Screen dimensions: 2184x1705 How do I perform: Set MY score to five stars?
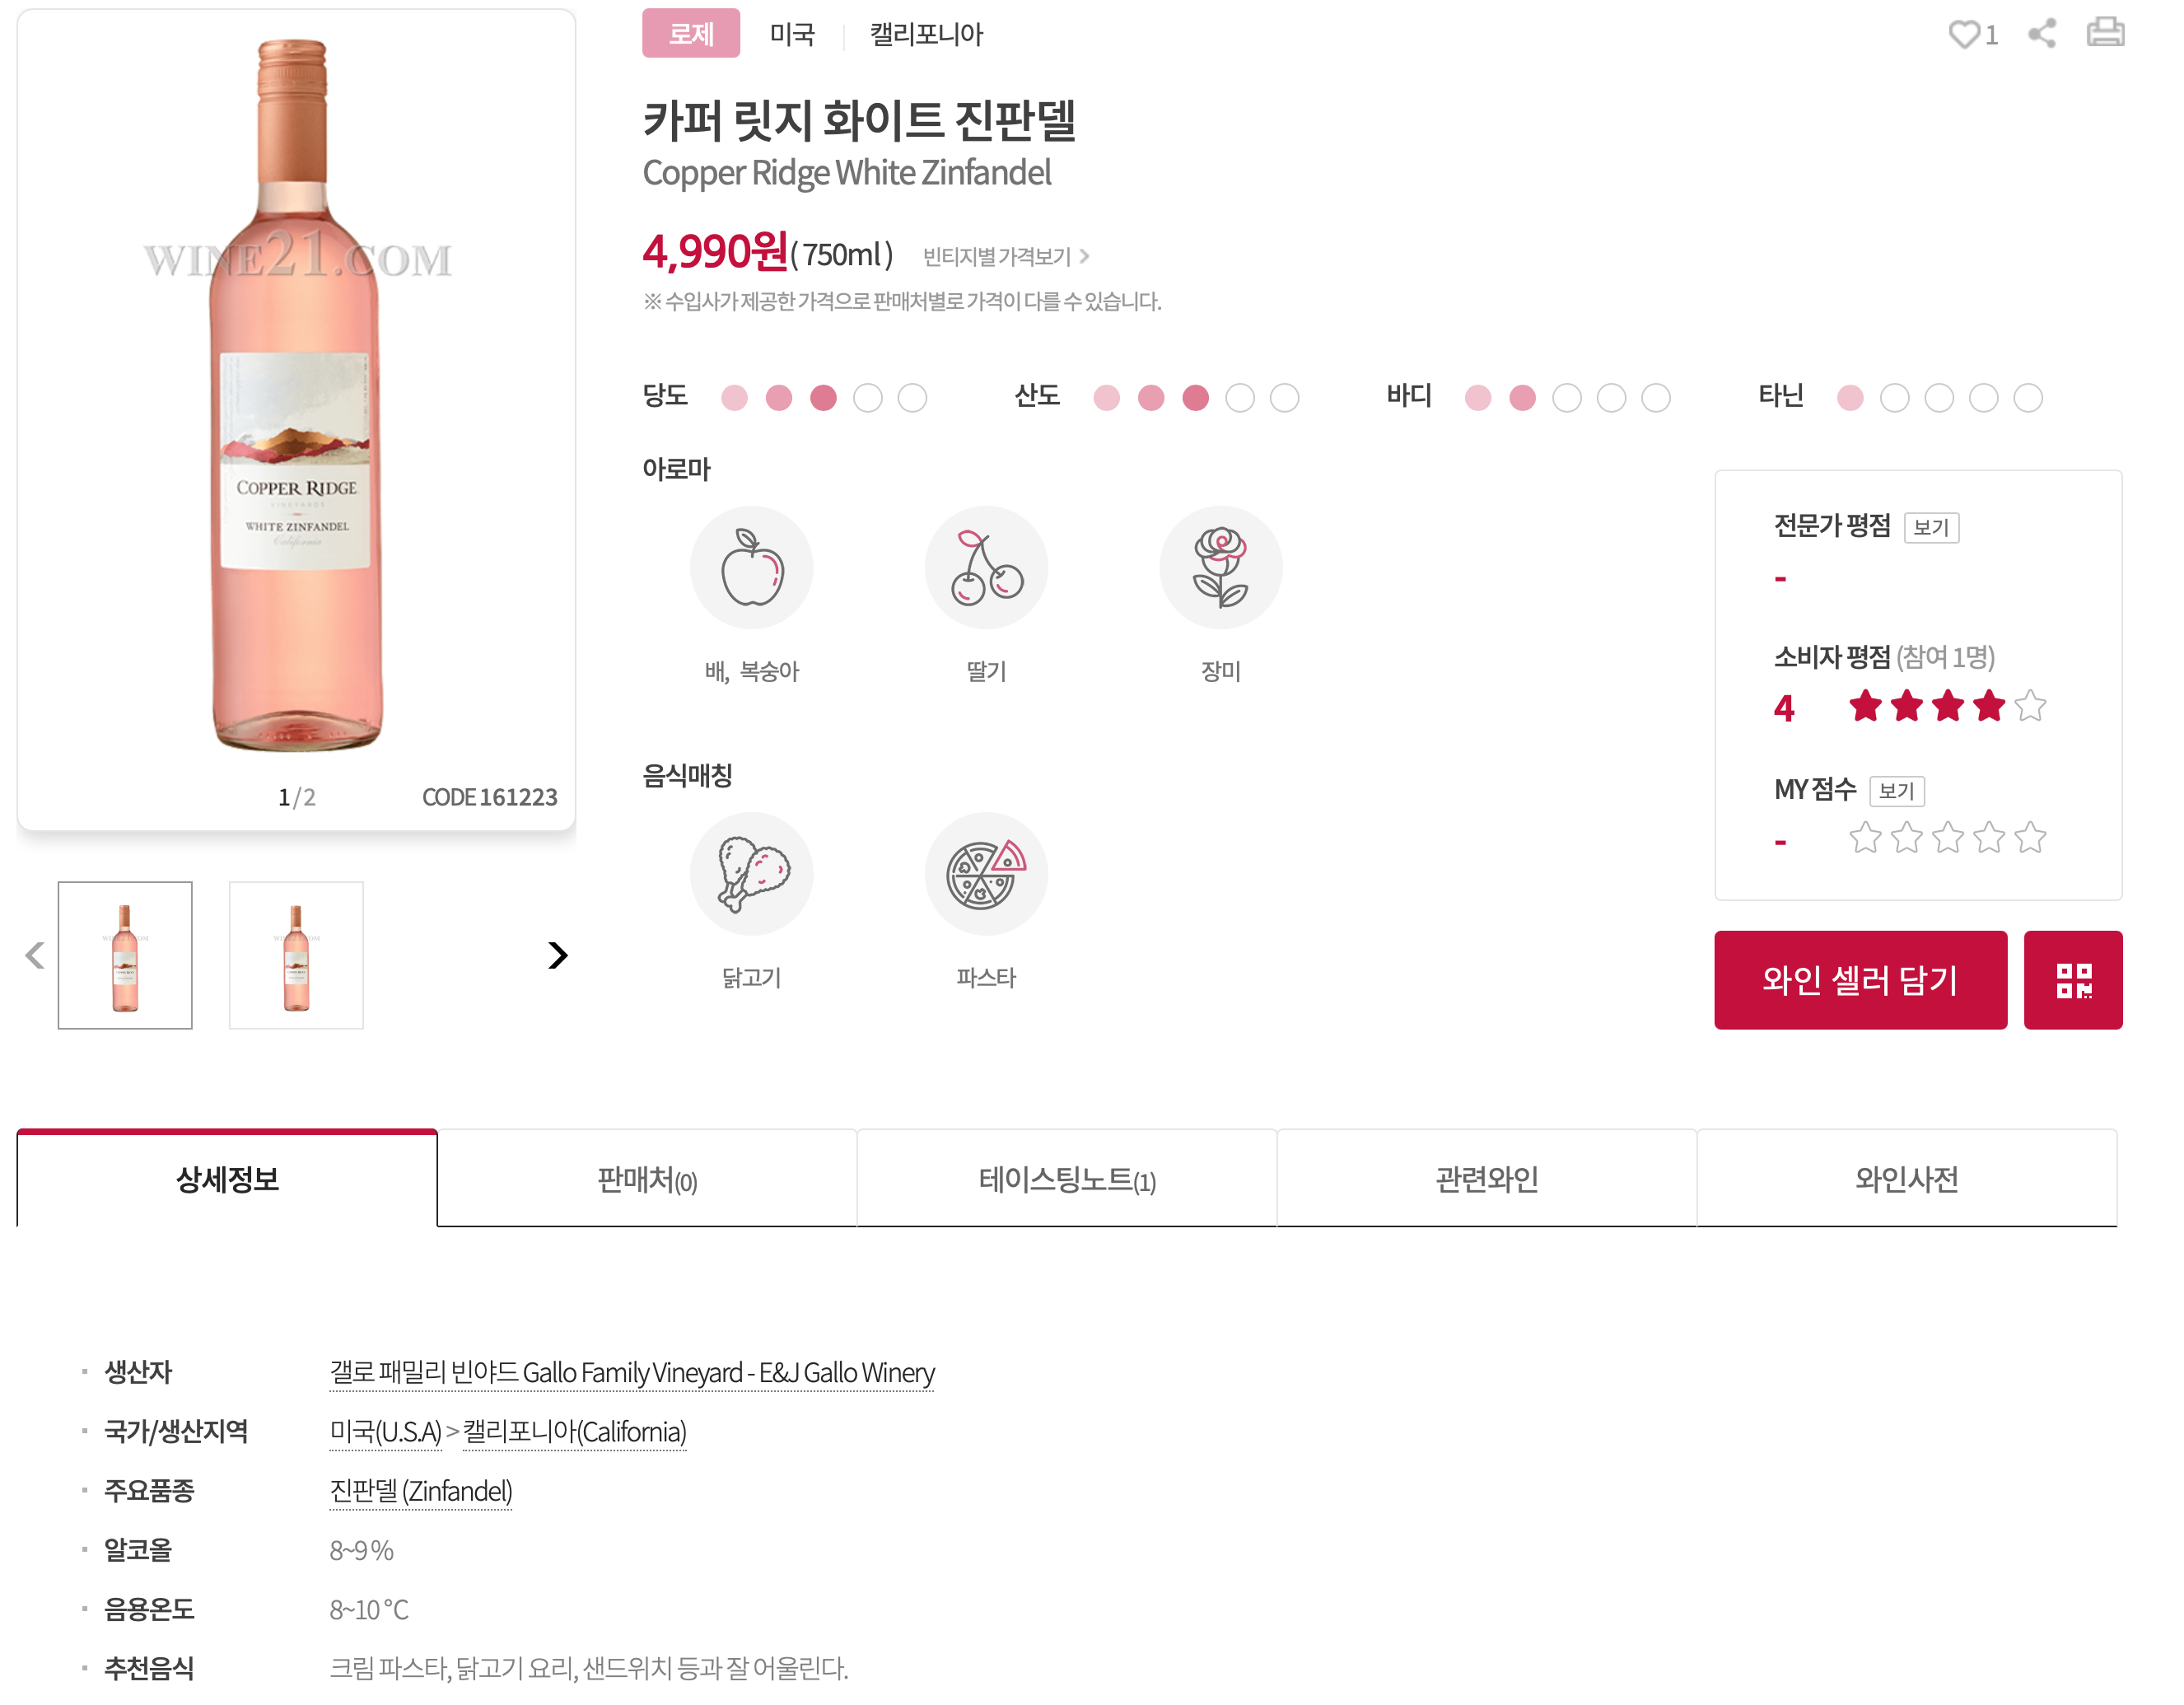2030,838
